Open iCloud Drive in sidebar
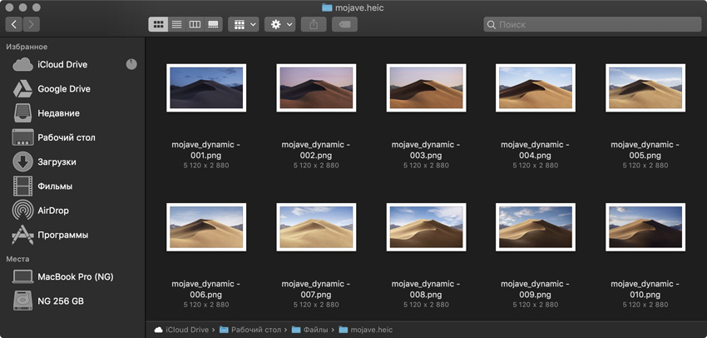Image resolution: width=707 pixels, height=338 pixels. (62, 65)
